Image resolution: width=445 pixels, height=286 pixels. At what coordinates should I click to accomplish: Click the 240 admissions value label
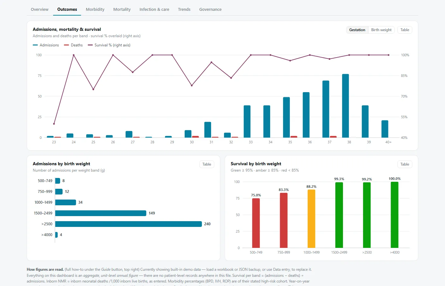pos(207,224)
